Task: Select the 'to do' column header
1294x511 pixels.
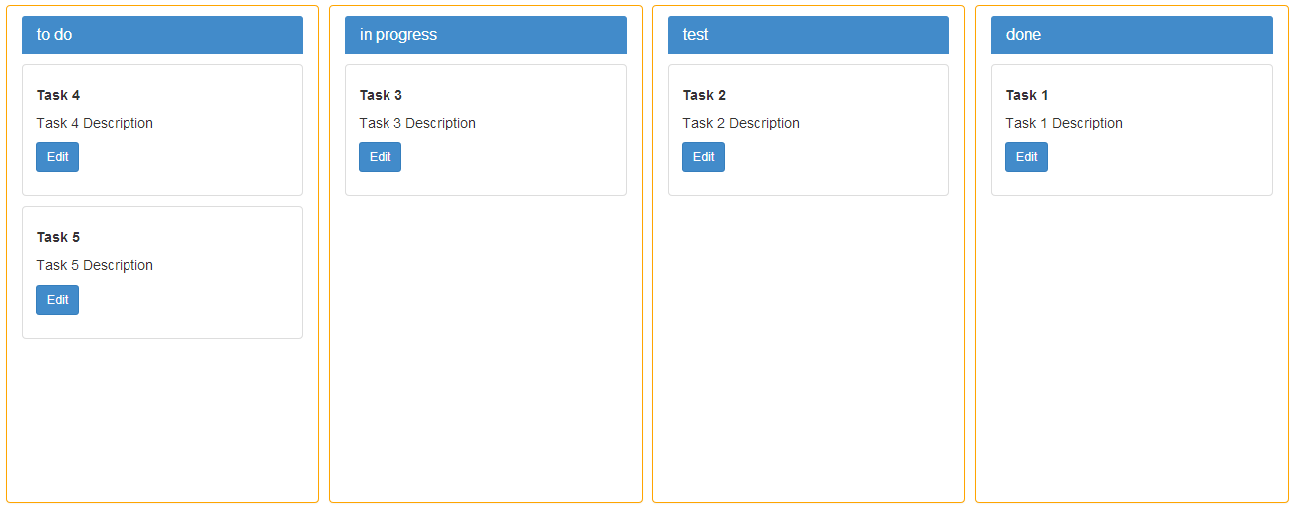Action: [162, 35]
